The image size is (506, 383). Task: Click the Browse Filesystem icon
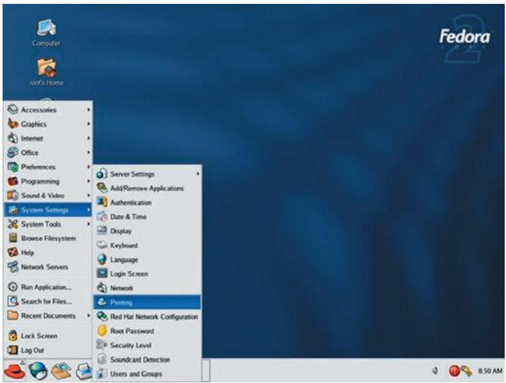pyautogui.click(x=13, y=238)
